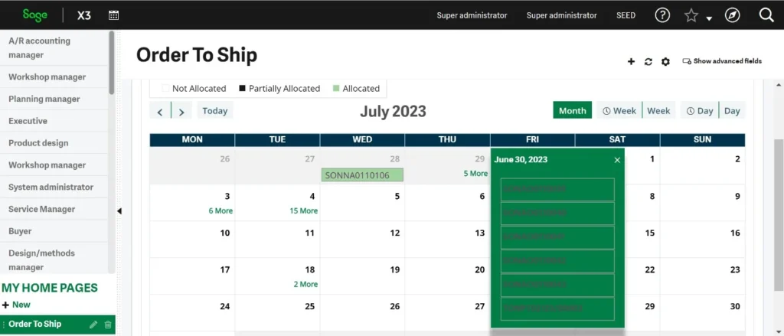
Task: Click the favorites star icon
Action: click(691, 15)
